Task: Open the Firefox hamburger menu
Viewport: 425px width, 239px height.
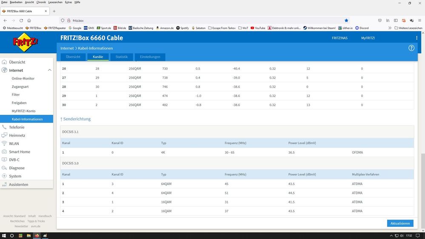Action: [x=419, y=20]
